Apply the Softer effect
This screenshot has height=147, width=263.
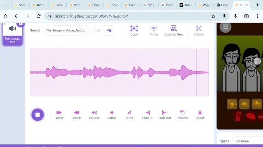tap(112, 115)
